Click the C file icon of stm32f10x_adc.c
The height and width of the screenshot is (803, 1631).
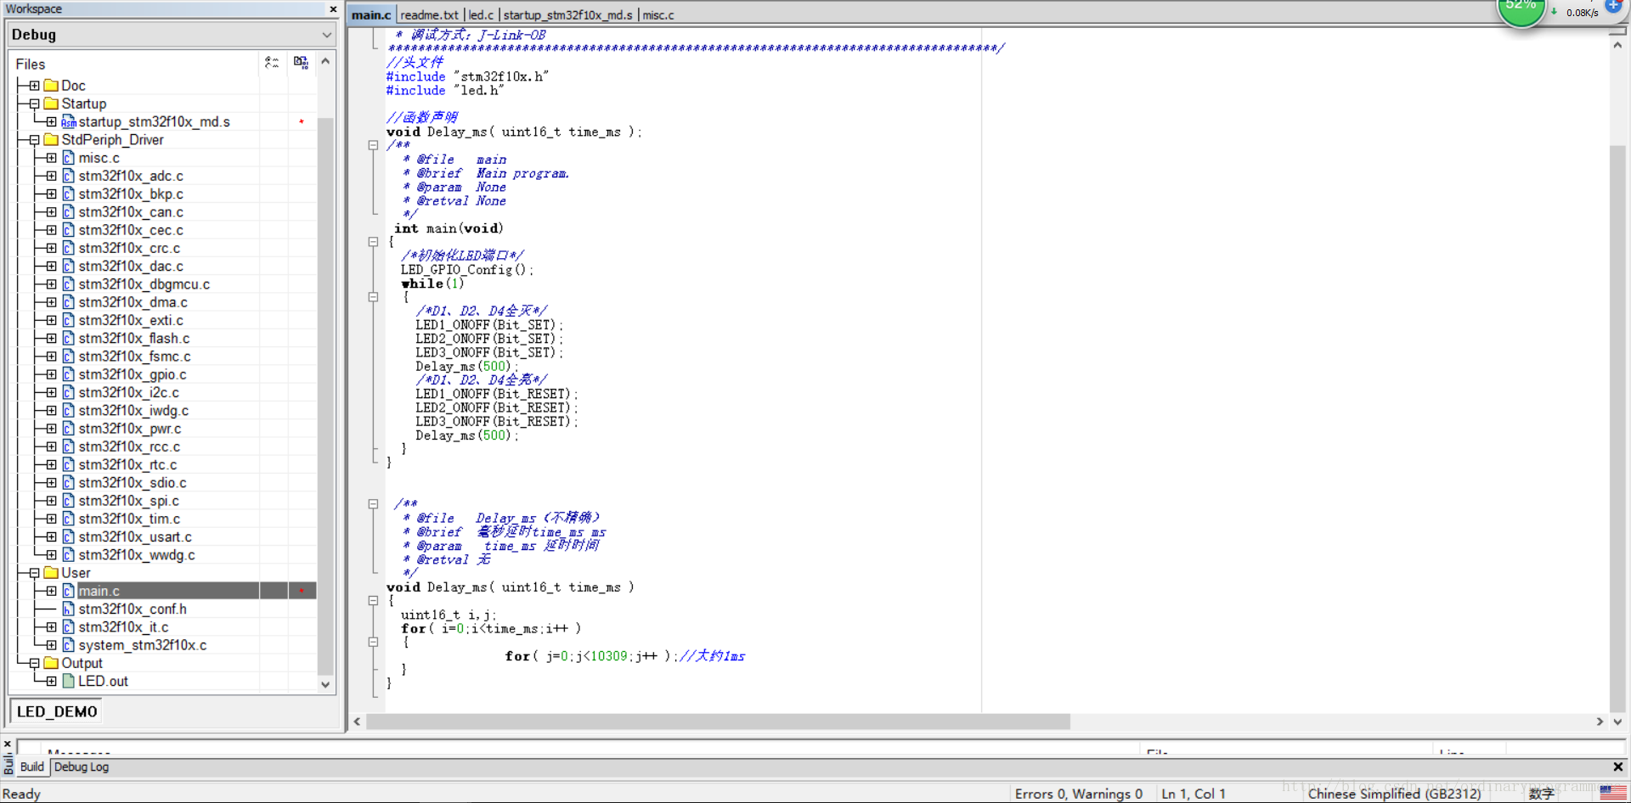pyautogui.click(x=69, y=176)
